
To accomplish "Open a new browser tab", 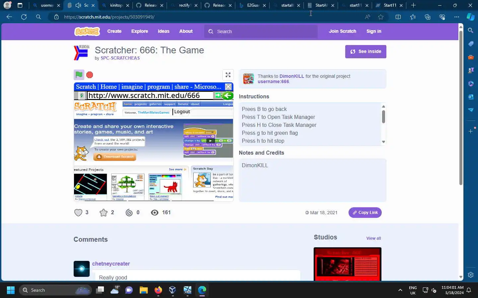I will pos(413,5).
